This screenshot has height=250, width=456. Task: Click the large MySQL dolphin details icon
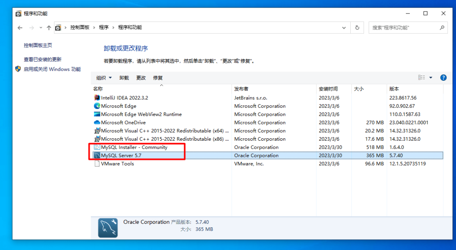pos(108,228)
